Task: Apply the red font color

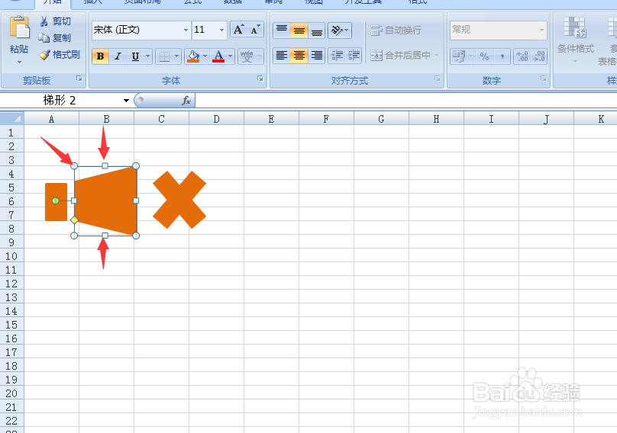Action: click(218, 56)
